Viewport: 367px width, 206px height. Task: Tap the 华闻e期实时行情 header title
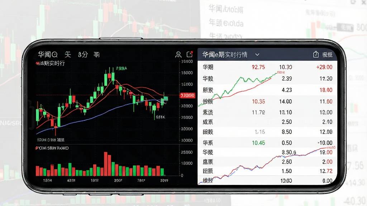pos(225,55)
